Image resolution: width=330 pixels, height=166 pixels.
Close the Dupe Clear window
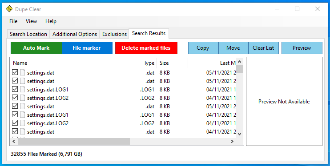[x=318, y=9]
